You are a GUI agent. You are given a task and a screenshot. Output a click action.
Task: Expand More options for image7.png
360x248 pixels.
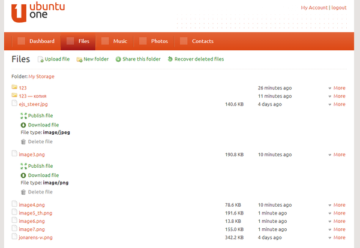tap(337, 229)
